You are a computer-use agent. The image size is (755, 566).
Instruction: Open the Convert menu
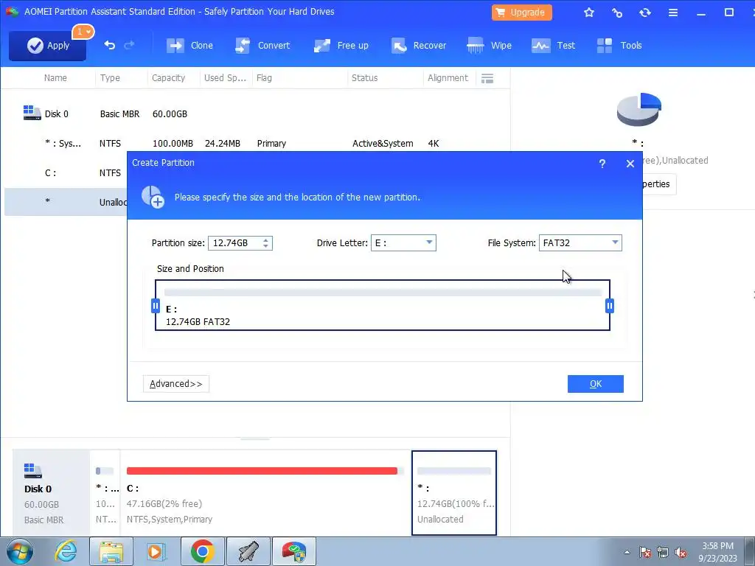(x=262, y=46)
